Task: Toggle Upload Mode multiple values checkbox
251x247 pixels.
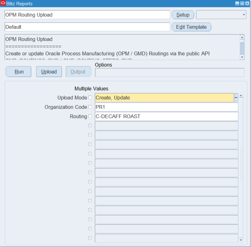Action: (x=90, y=98)
